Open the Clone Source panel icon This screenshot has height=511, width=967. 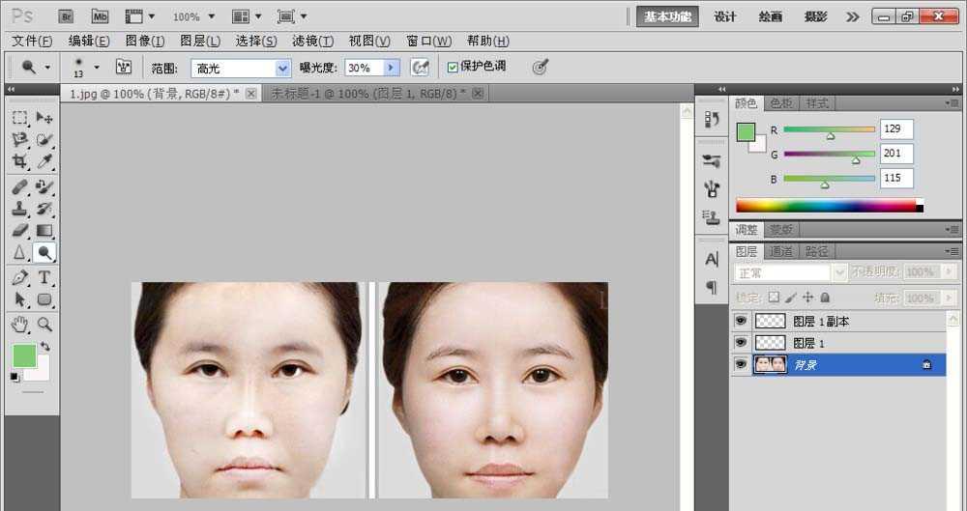712,217
